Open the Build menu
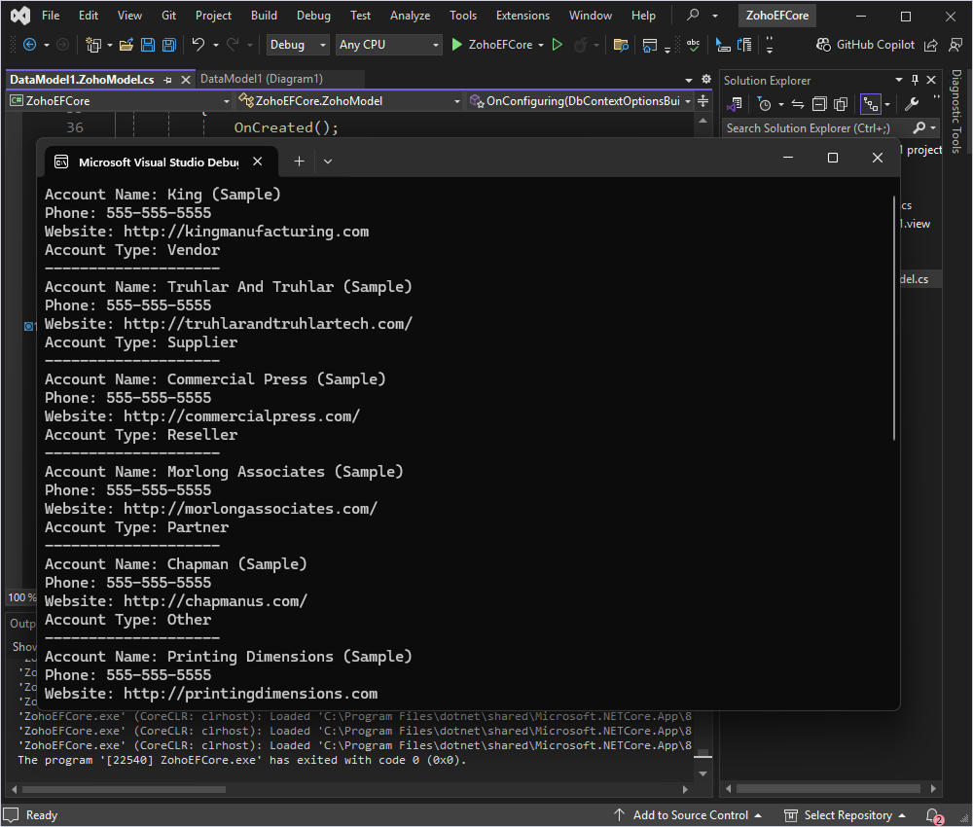 [x=264, y=16]
